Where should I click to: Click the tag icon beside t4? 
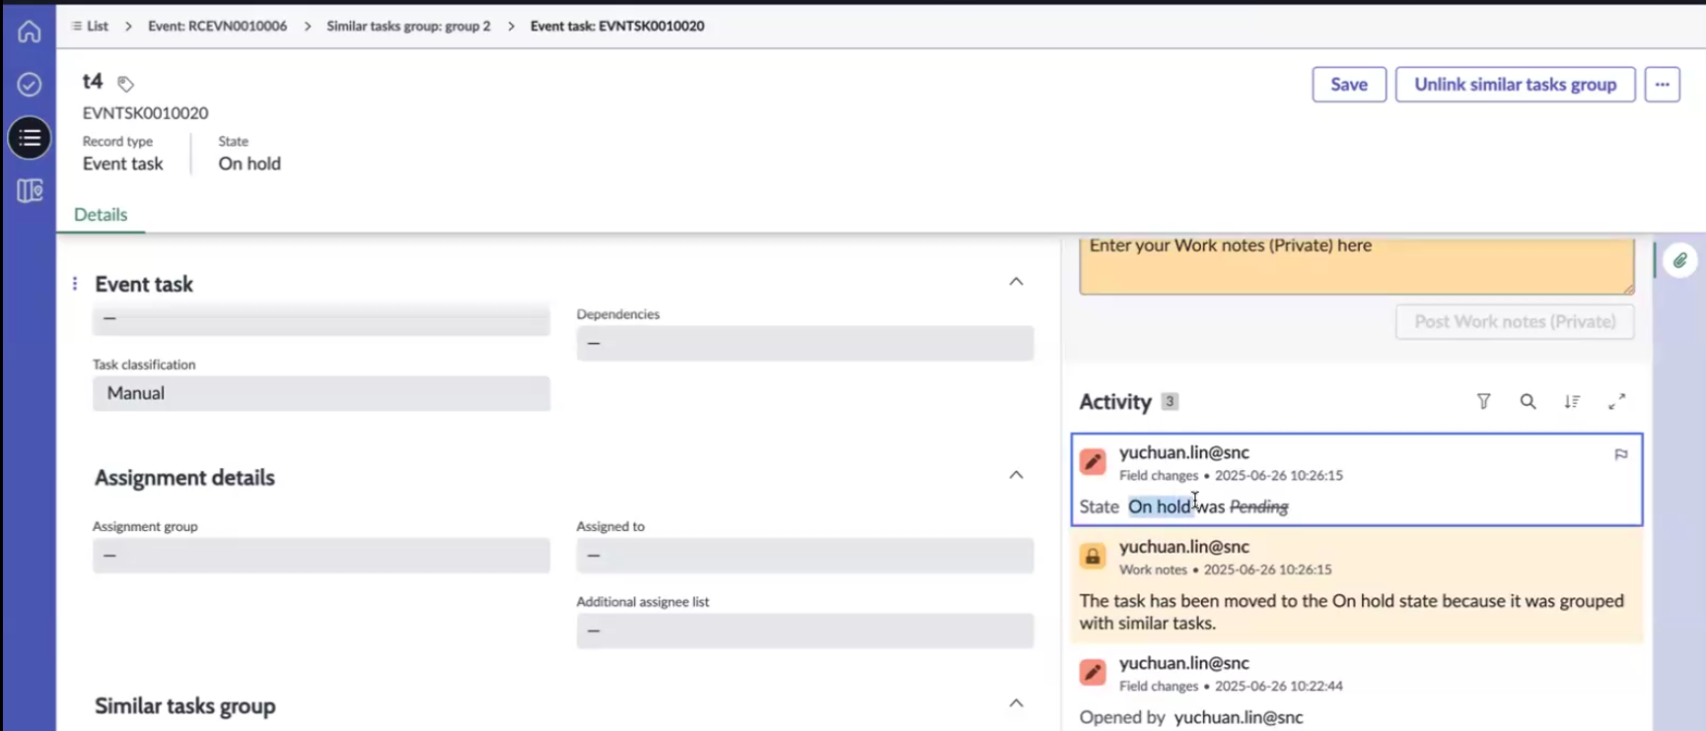point(125,84)
